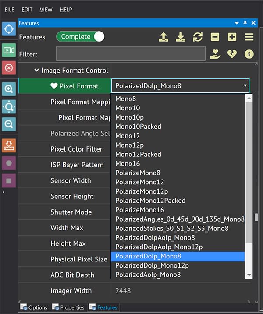The width and height of the screenshot is (263, 314).
Task: Select PolarizedDolpAolp_Mono8 option
Action: click(178, 237)
